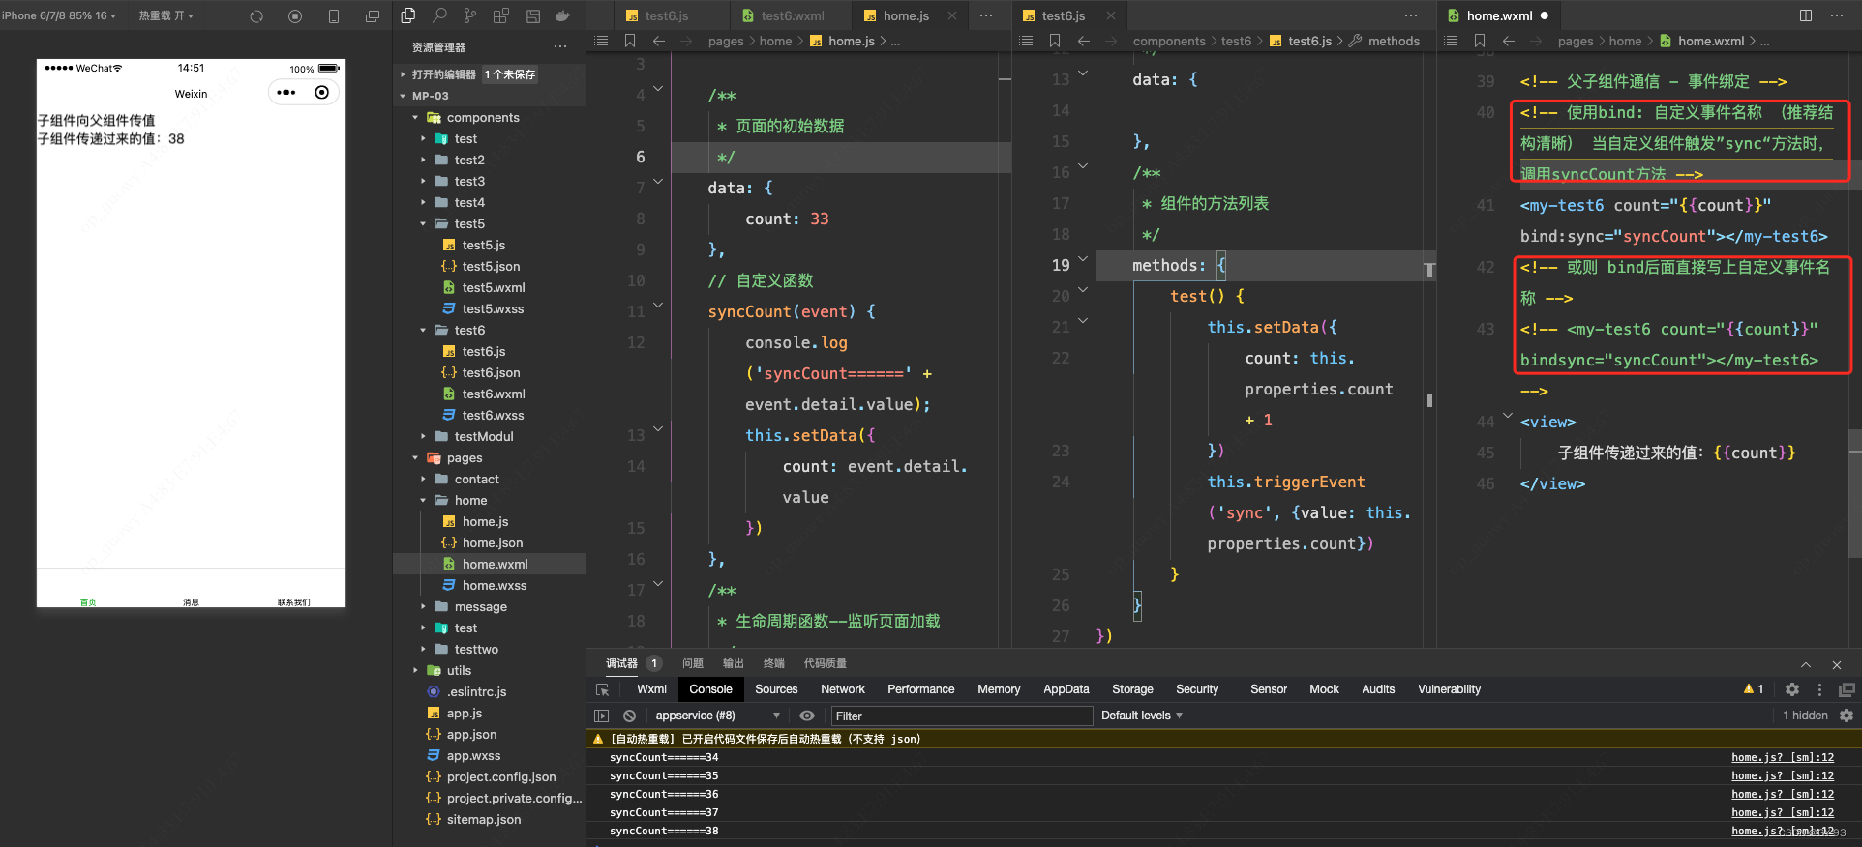This screenshot has width=1862, height=847.
Task: Click the stop/record circle icon in simulator toolbar
Action: 295,15
